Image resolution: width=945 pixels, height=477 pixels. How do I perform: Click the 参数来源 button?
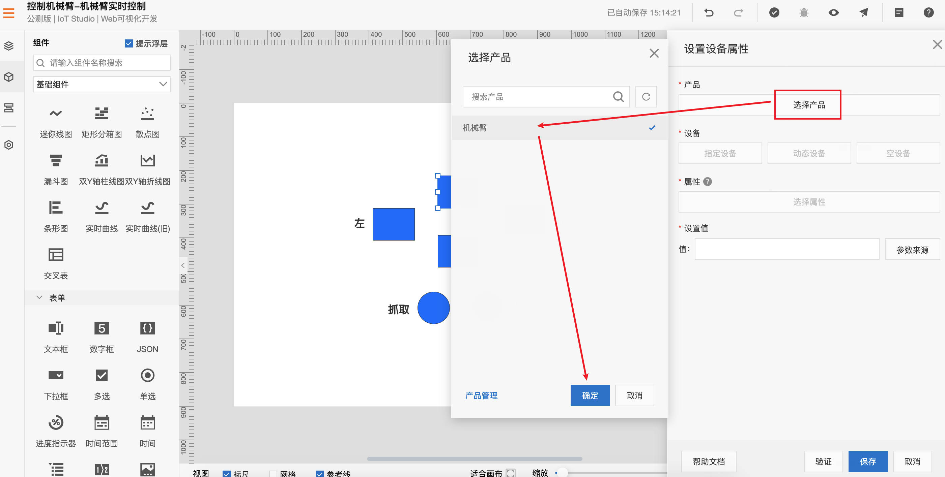tap(912, 250)
